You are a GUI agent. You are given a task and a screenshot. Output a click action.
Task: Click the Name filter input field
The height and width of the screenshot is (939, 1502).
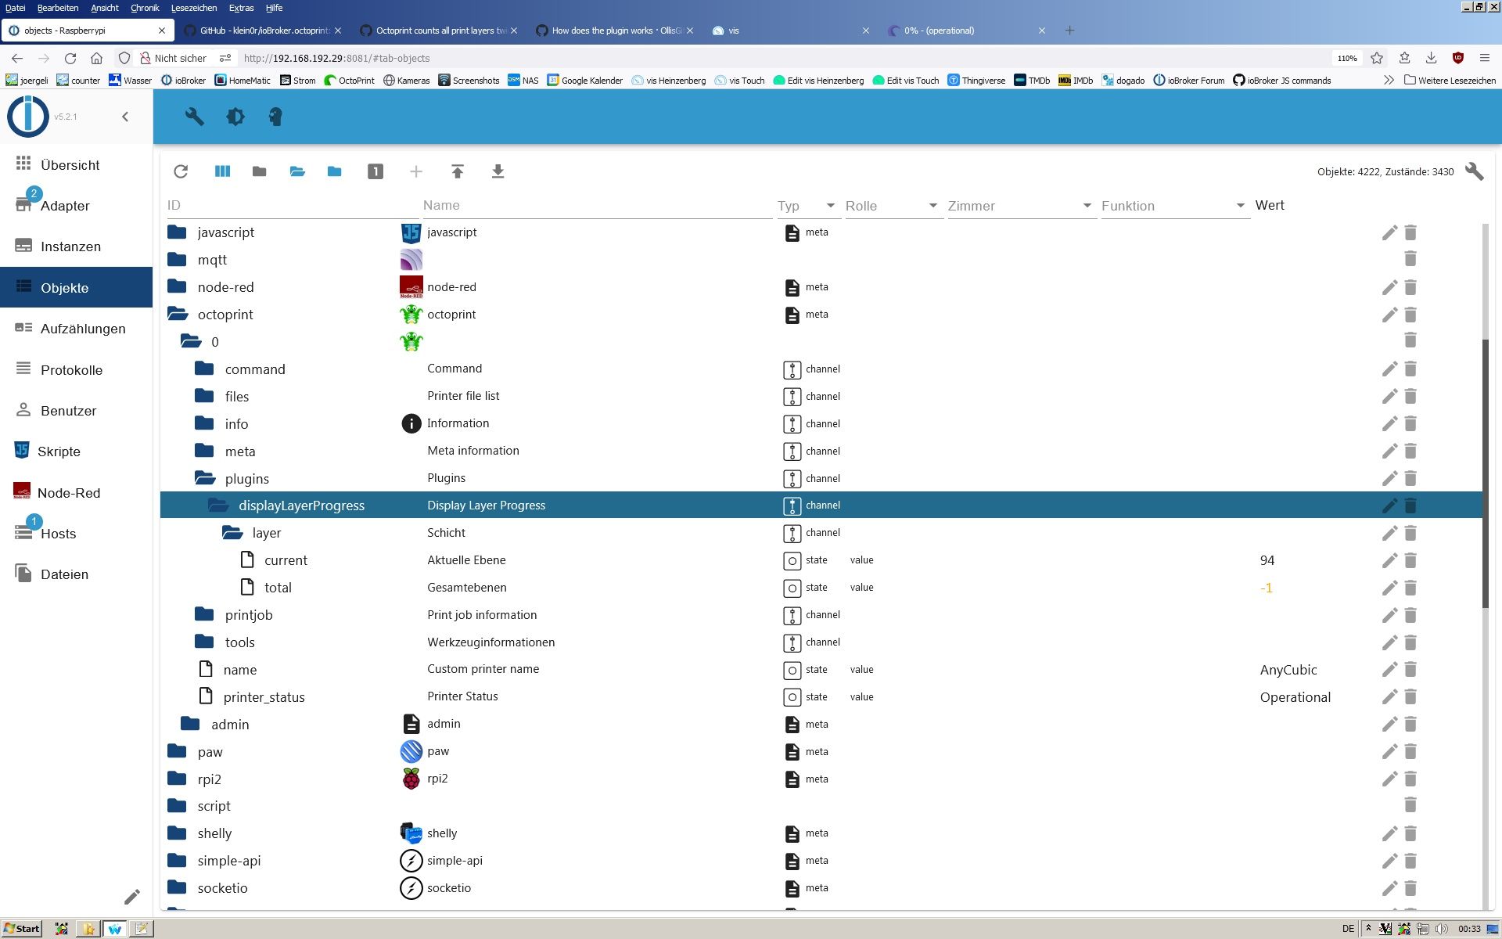[x=597, y=205]
